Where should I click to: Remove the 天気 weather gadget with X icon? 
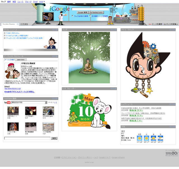click(174, 127)
